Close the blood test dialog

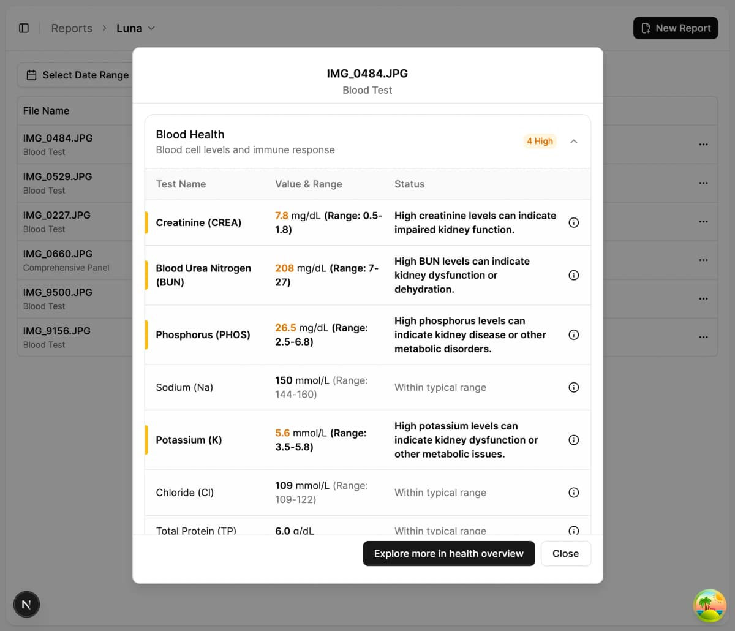click(x=565, y=554)
